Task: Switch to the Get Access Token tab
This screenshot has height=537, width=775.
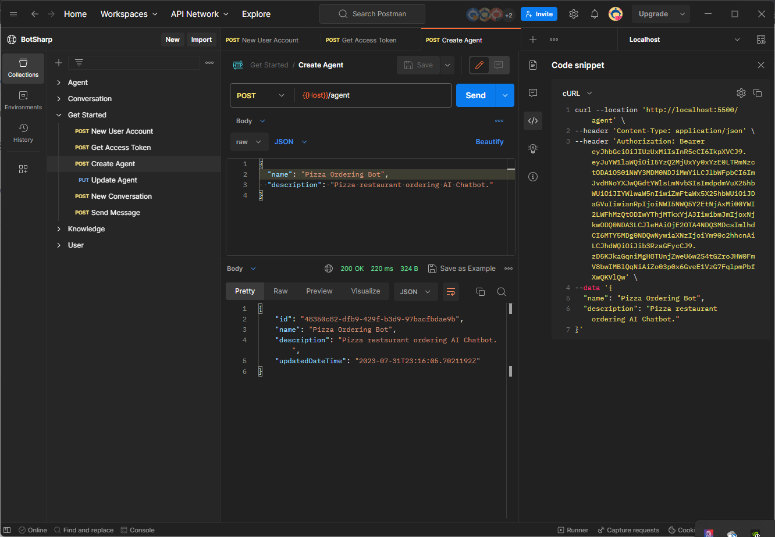Action: [371, 40]
